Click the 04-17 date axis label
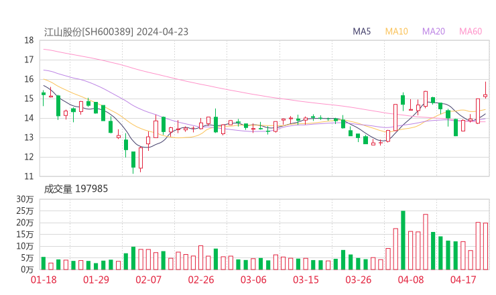496x295 pixels. pos(463,280)
